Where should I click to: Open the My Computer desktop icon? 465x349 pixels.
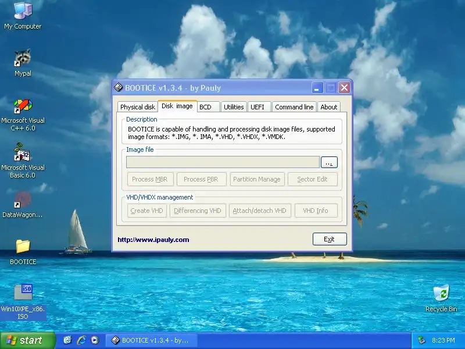[x=23, y=16]
